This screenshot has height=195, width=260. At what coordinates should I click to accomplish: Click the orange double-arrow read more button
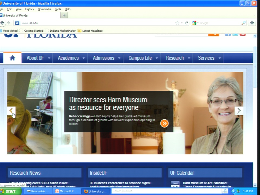164,123
